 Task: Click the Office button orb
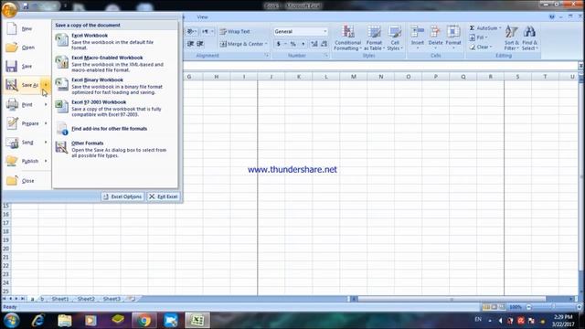click(x=9, y=9)
